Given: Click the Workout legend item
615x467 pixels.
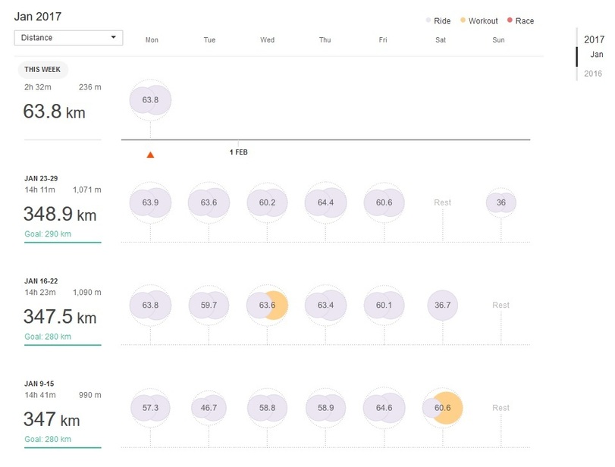Looking at the screenshot, I should pyautogui.click(x=478, y=21).
